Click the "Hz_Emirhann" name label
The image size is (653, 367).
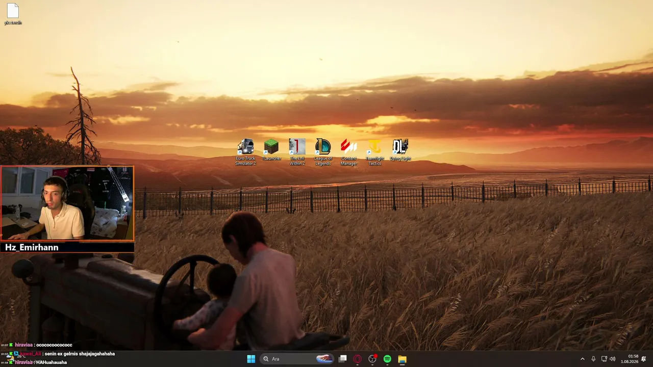[32, 247]
